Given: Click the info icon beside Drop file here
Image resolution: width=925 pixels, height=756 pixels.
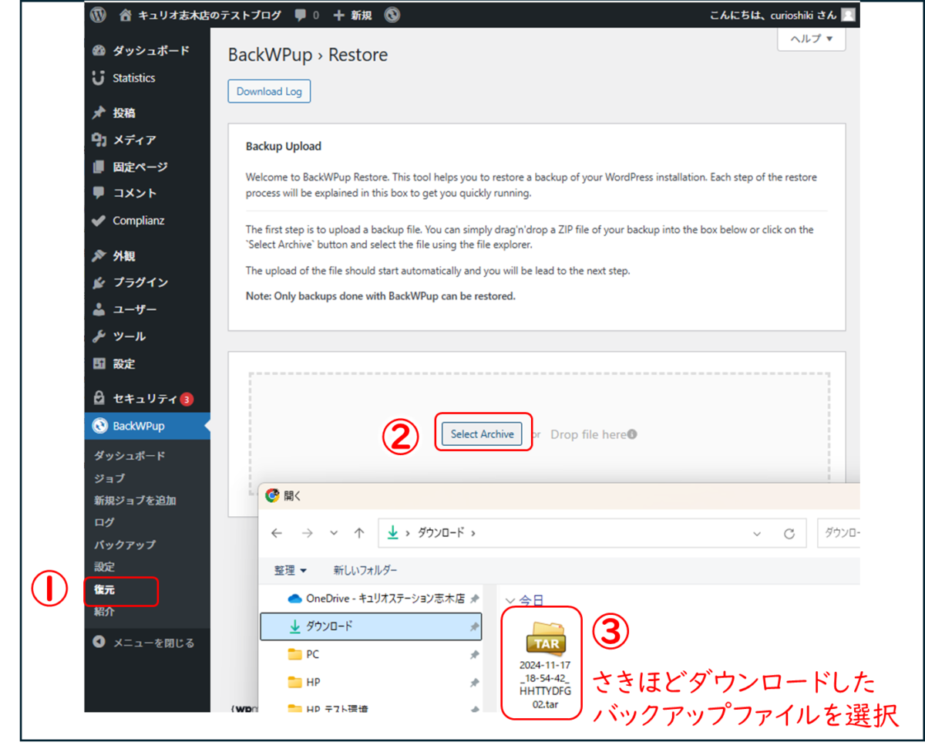Looking at the screenshot, I should pyautogui.click(x=632, y=434).
